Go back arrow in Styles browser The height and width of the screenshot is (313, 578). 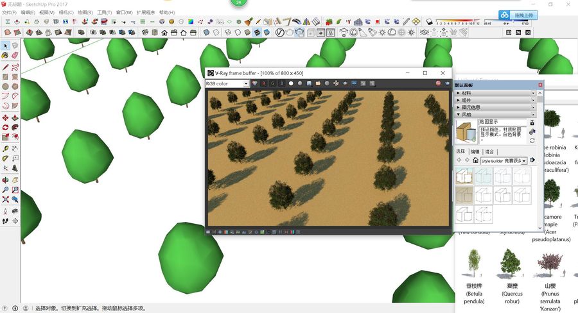coord(459,160)
